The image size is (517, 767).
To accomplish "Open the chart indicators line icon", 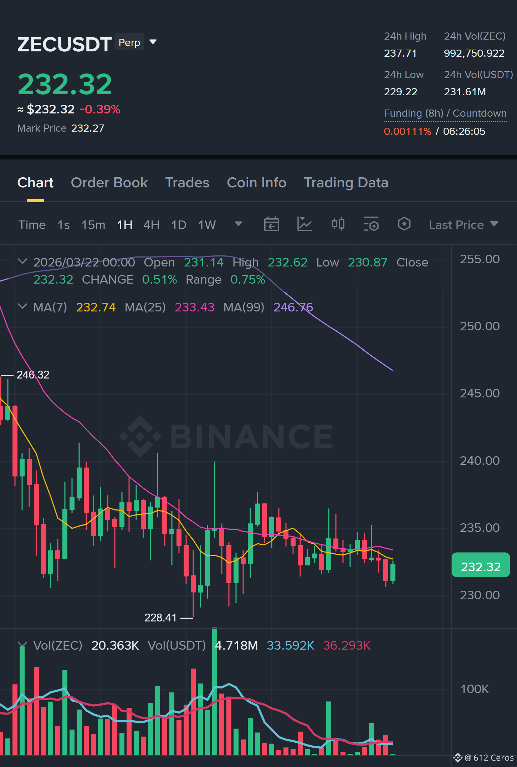I will click(x=304, y=224).
